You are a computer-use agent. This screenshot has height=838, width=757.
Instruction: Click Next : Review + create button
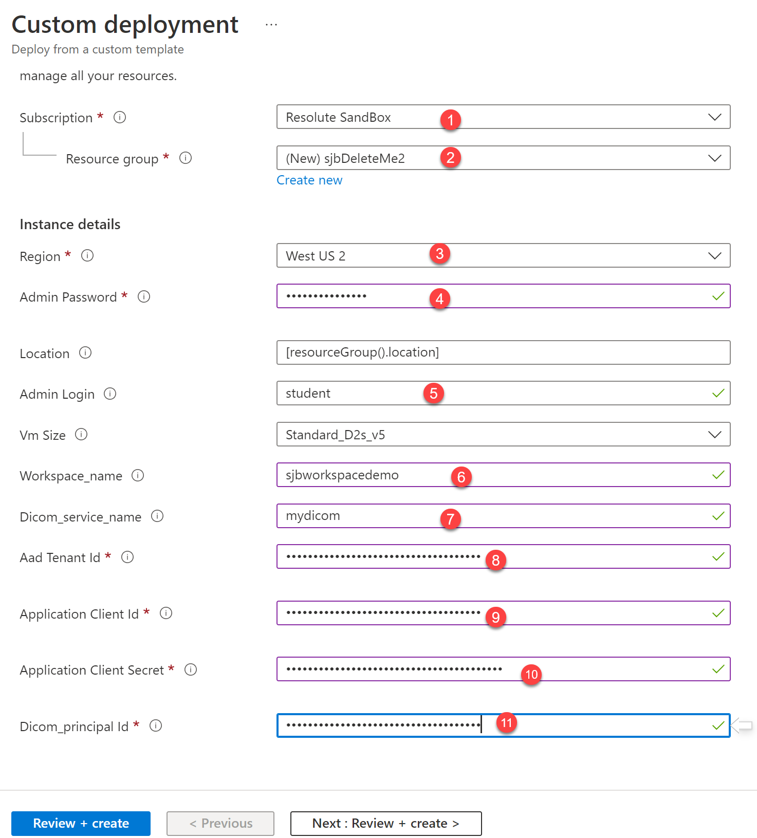(385, 823)
